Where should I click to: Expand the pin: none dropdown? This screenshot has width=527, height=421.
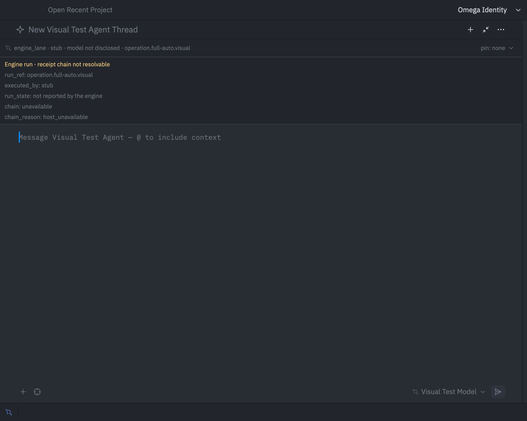497,48
